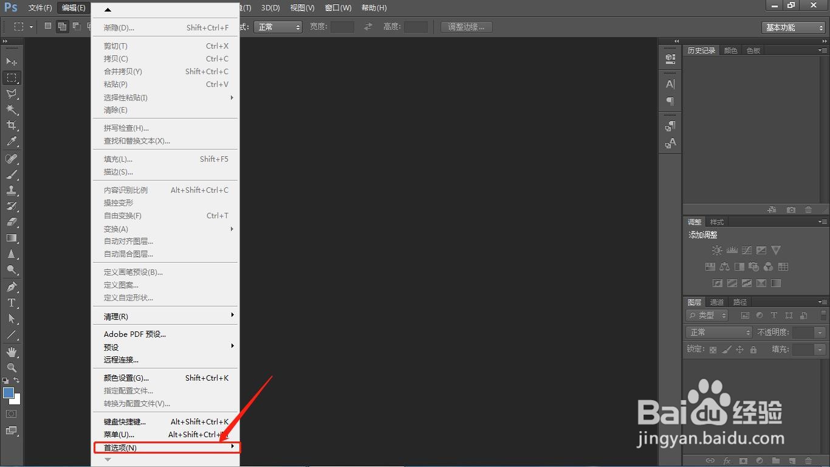Screen dimensions: 830x467
Task: Open Paragraph panel icon
Action: (670, 101)
